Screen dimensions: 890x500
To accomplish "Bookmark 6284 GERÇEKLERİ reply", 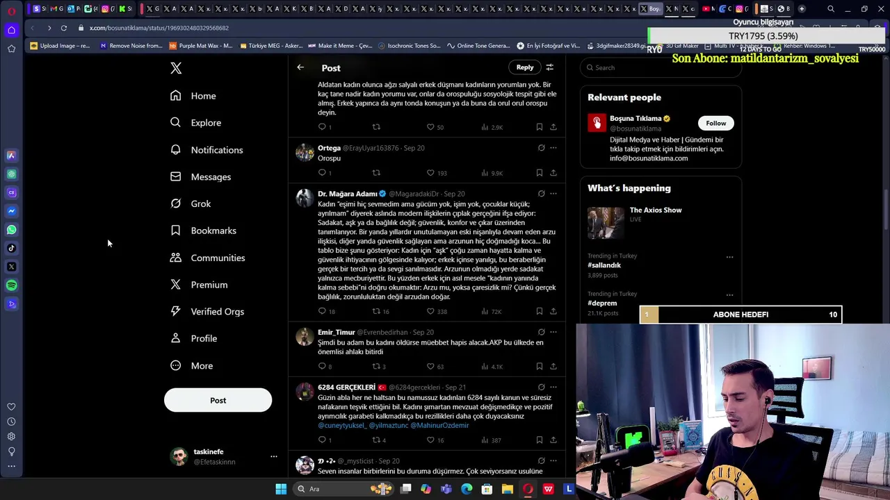I will coord(539,440).
